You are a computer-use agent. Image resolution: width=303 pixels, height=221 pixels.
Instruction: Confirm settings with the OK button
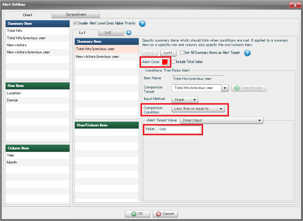pos(137,214)
